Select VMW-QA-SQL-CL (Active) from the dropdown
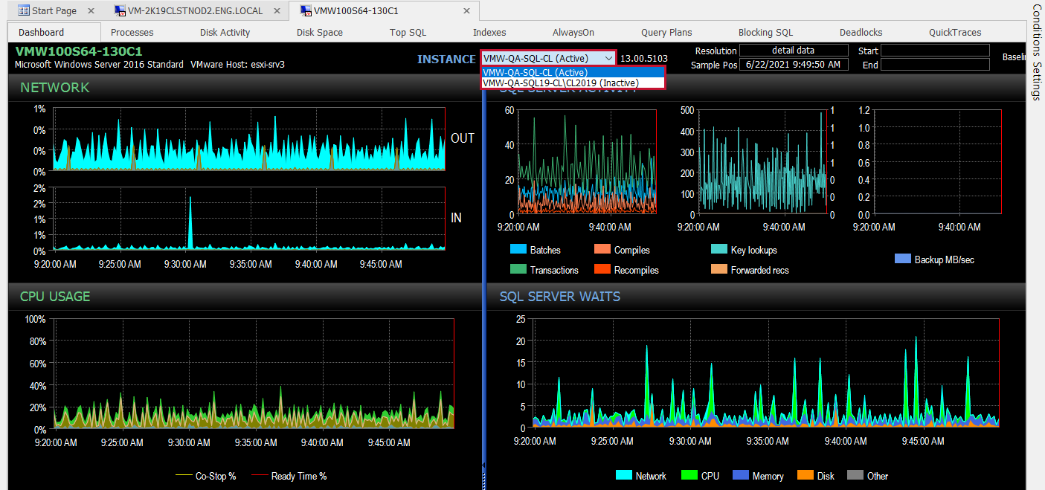The width and height of the screenshot is (1045, 490). [x=536, y=72]
